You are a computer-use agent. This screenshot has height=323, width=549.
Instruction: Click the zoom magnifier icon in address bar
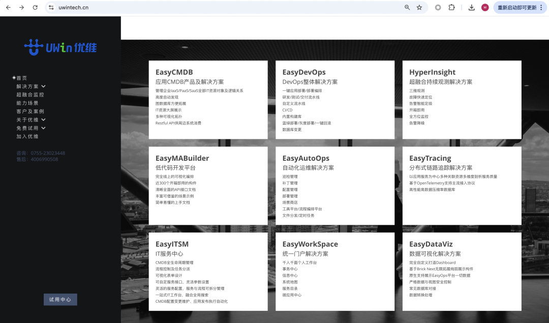[407, 7]
